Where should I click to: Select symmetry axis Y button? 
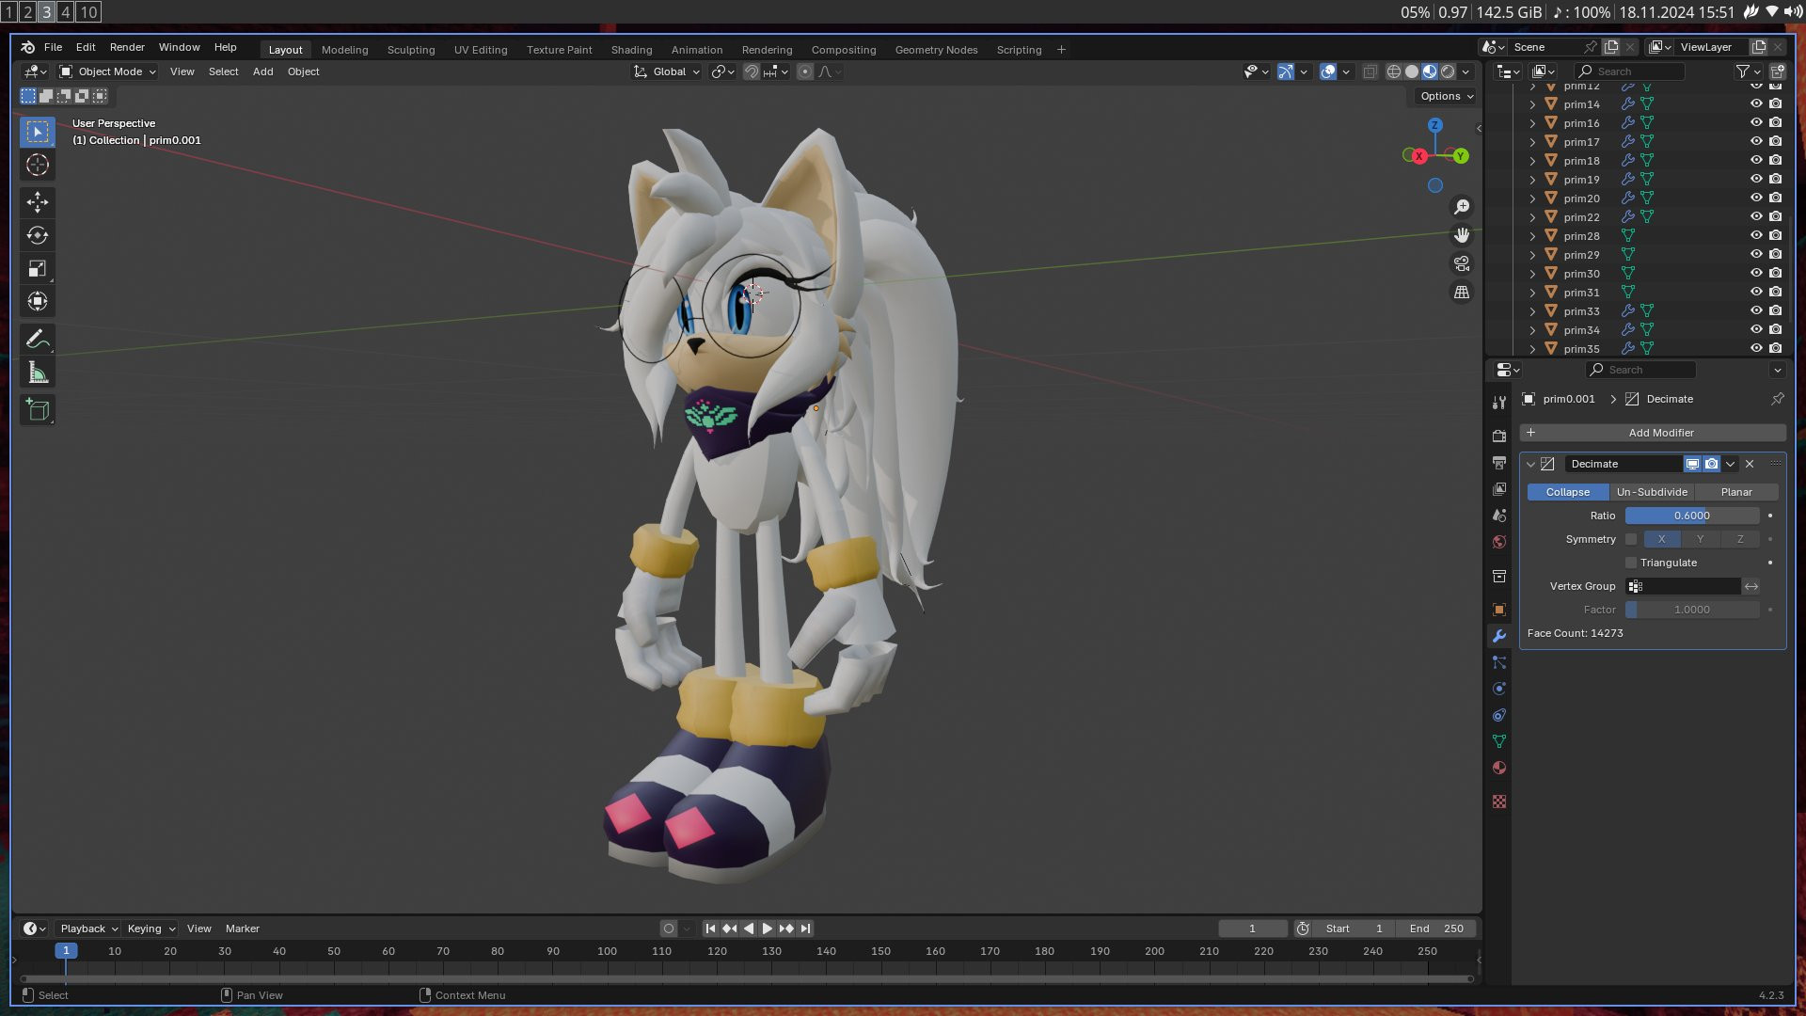(x=1700, y=539)
